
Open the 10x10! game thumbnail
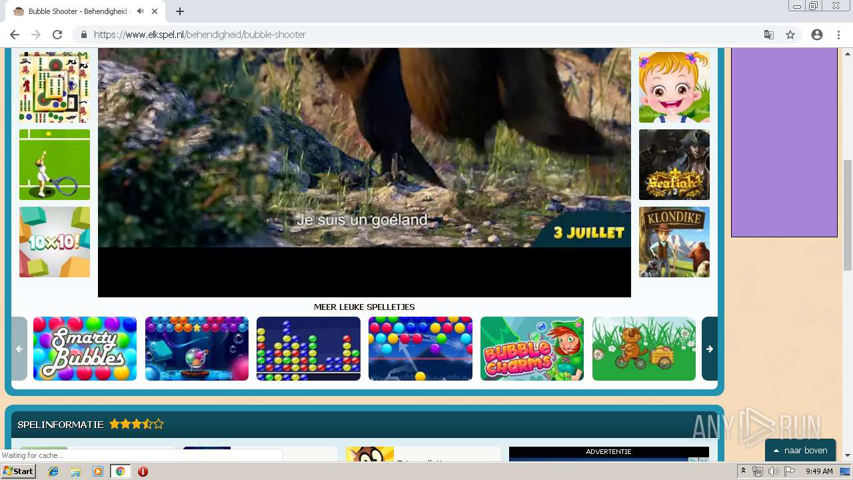coord(55,242)
